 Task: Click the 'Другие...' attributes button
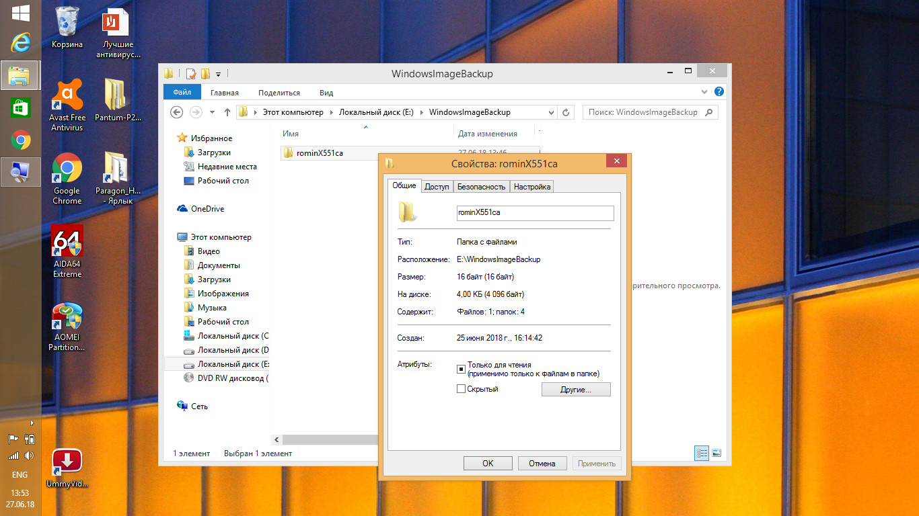pos(575,390)
